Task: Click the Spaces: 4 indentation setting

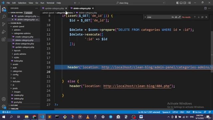Action: point(166,112)
